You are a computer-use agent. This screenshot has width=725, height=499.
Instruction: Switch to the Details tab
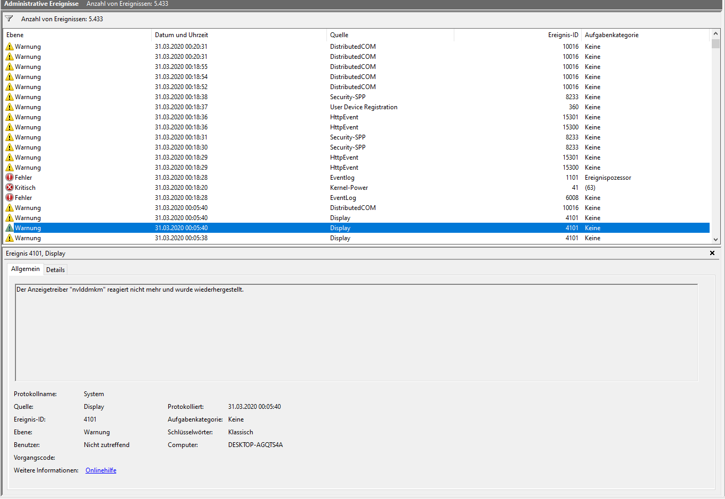point(55,270)
